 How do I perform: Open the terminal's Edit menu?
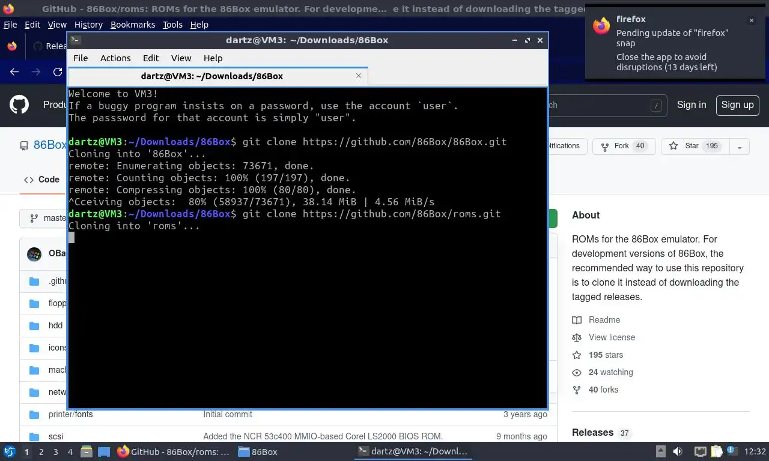click(151, 58)
